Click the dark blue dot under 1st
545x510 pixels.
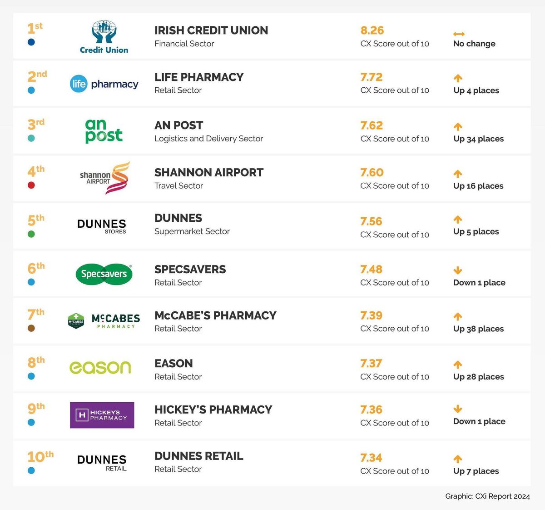[31, 42]
